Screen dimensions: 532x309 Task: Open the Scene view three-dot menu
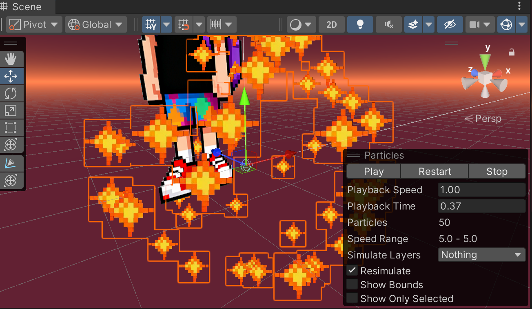[x=519, y=6]
